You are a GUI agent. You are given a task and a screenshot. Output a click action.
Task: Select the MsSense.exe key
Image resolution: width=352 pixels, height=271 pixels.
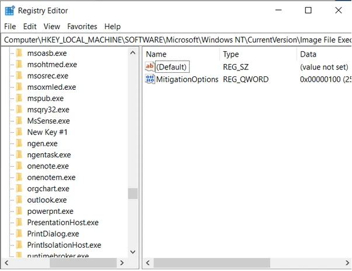pyautogui.click(x=48, y=121)
